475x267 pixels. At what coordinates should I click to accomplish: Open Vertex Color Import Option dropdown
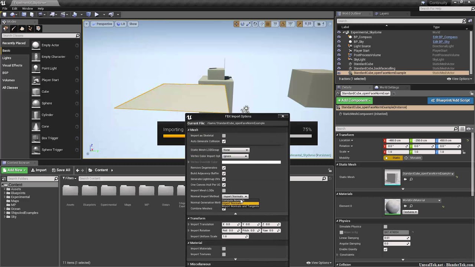(235, 156)
